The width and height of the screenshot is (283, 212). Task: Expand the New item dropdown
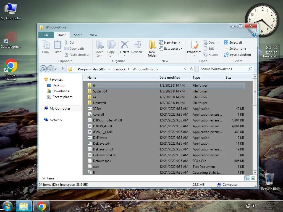pyautogui.click(x=179, y=43)
